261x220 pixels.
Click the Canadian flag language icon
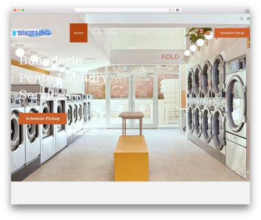201,31
